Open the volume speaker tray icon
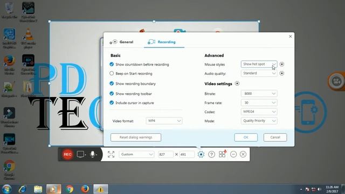Viewport: 345px width, 194px height. (320, 189)
